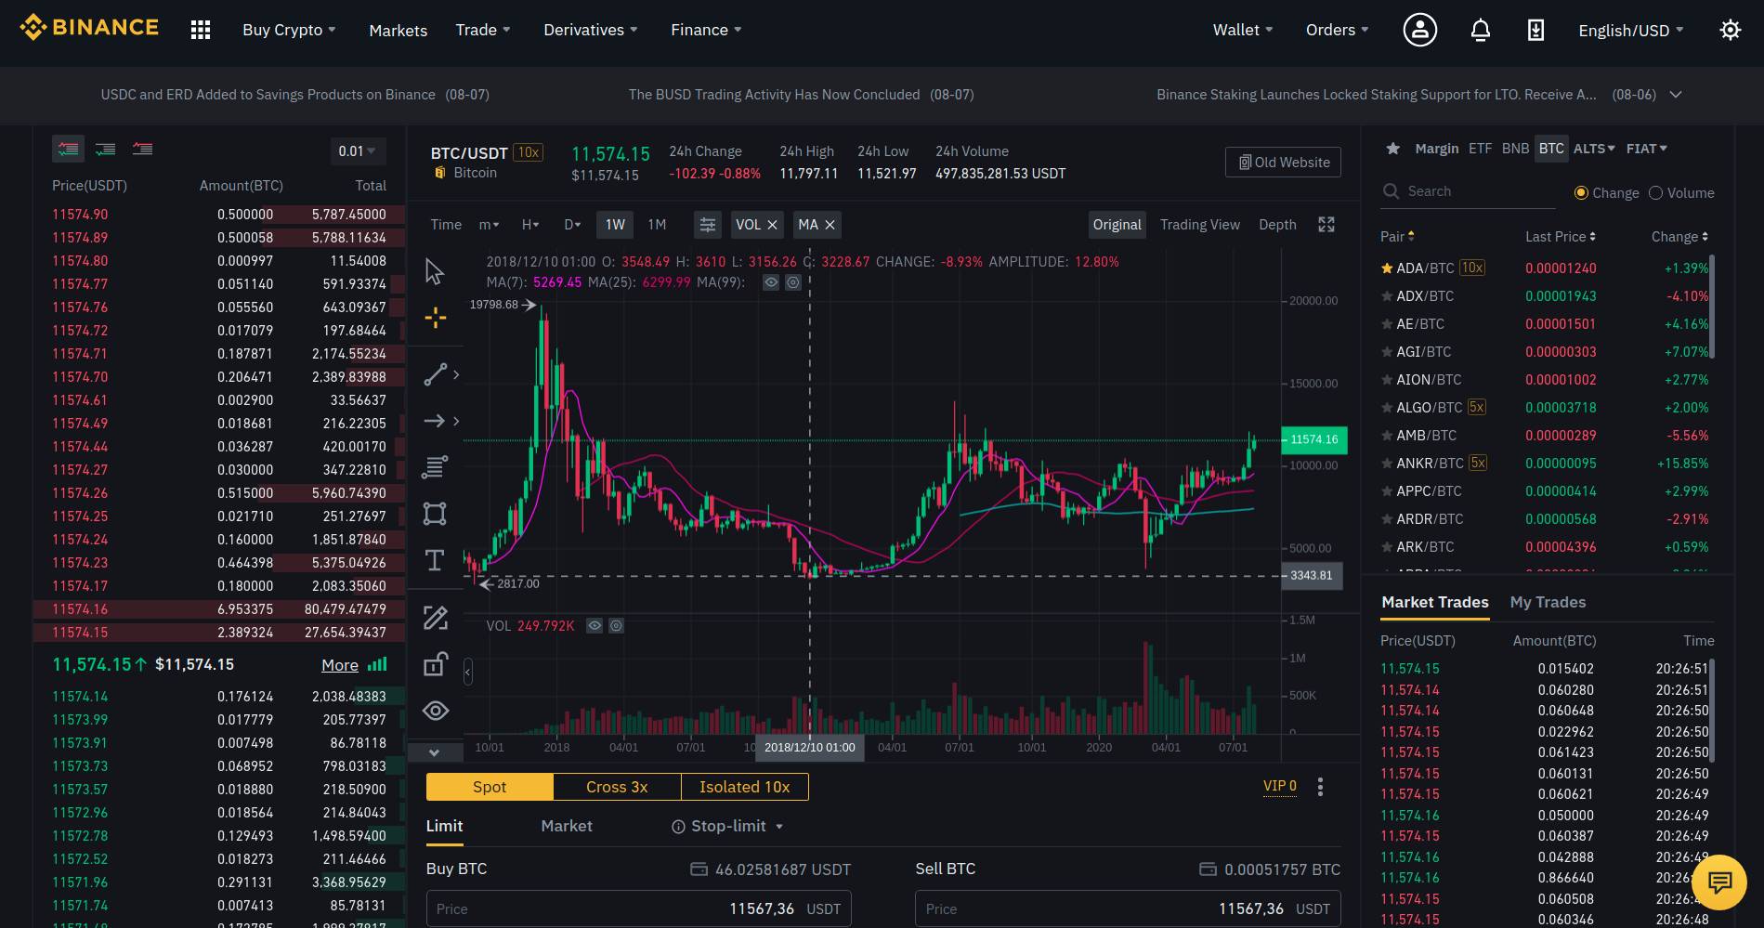Click the download app icon

[1535, 30]
